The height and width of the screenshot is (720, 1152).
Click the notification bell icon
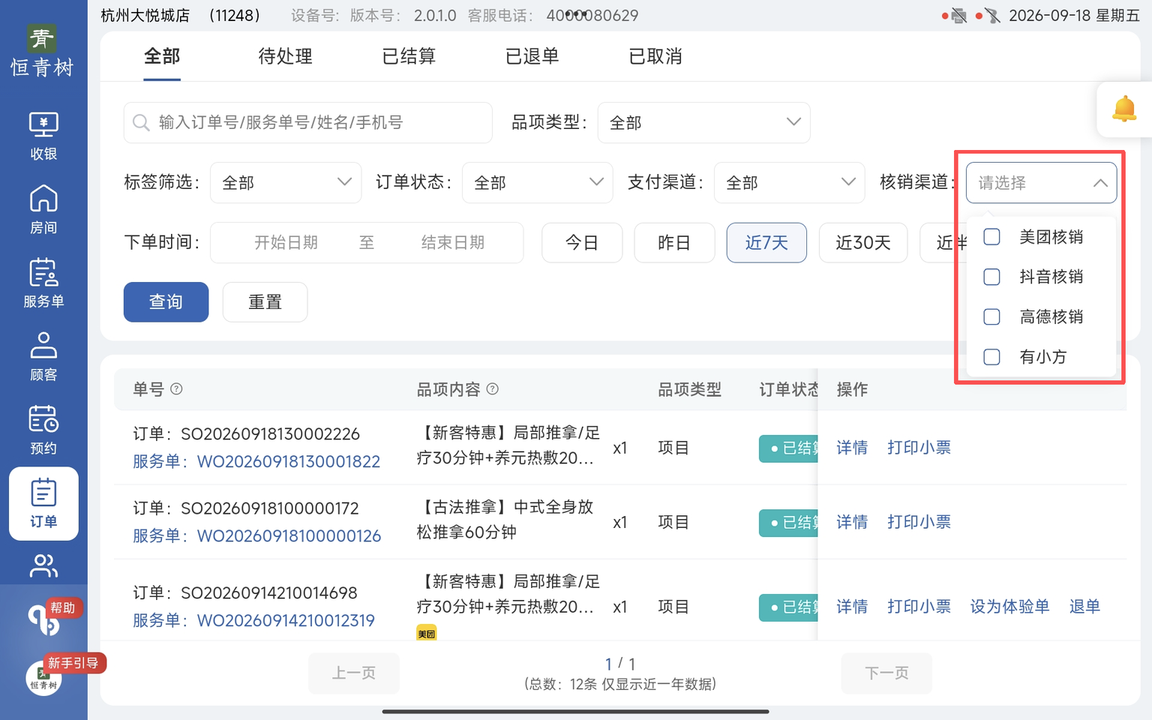pyautogui.click(x=1124, y=109)
